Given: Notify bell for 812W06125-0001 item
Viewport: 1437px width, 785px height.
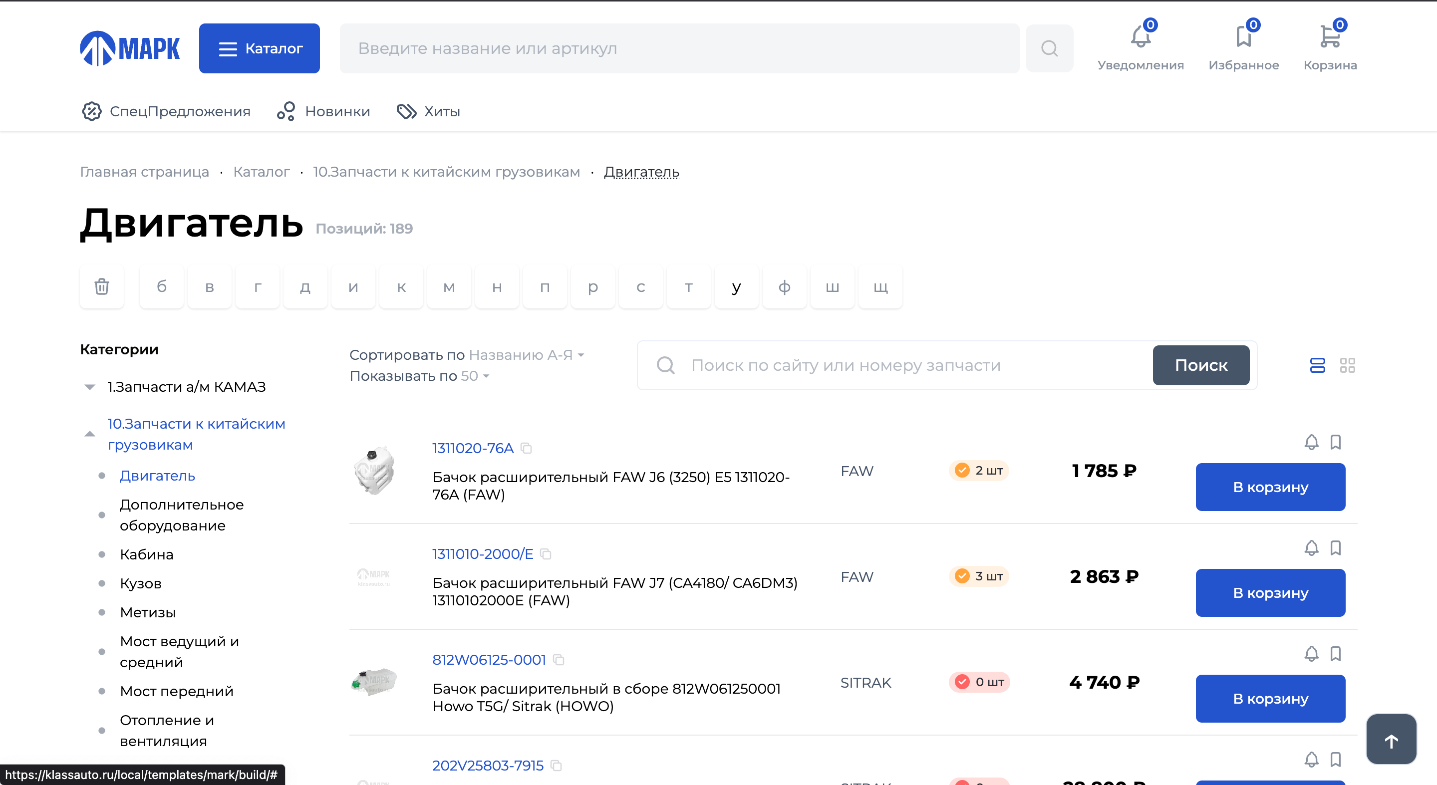Looking at the screenshot, I should click(x=1312, y=654).
